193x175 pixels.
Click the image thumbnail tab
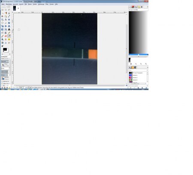pos(15,8)
